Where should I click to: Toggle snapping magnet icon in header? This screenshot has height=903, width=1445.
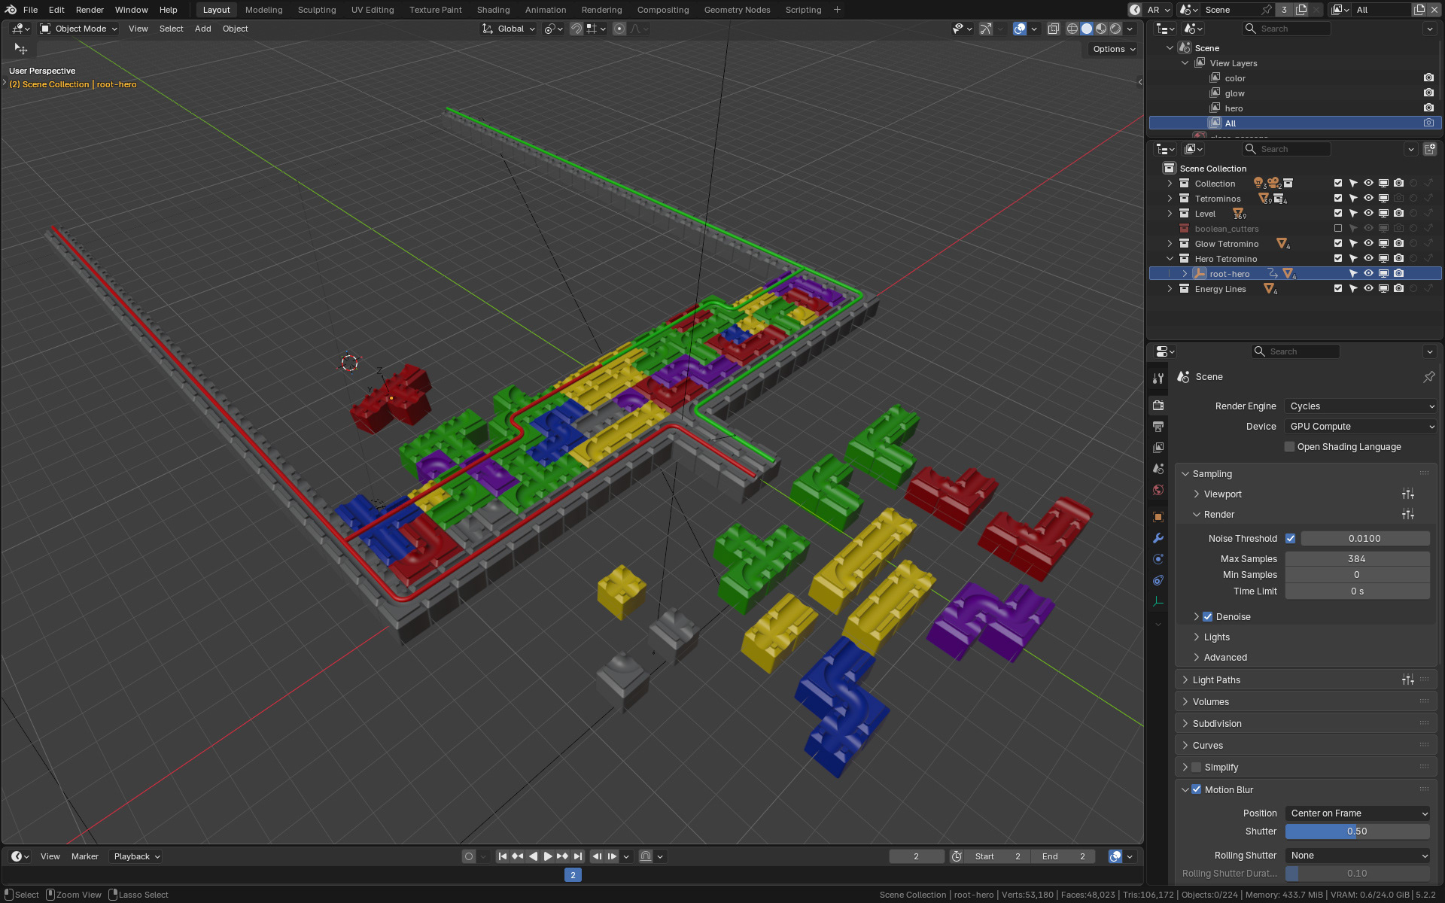coord(576,29)
